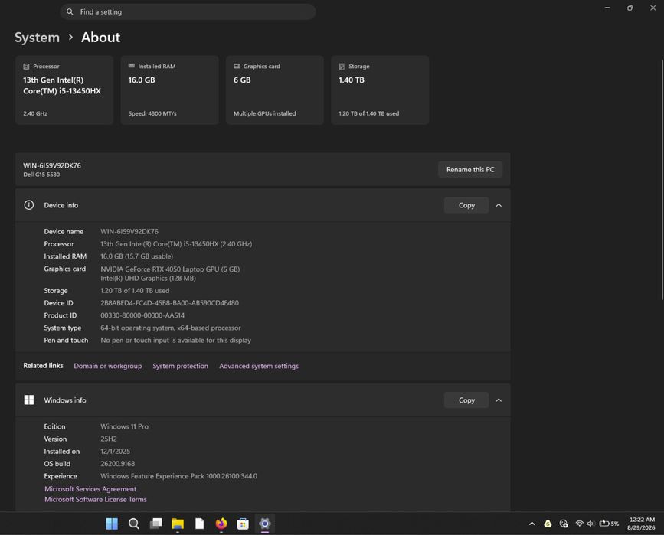The height and width of the screenshot is (535, 664).
Task: Open Wi-Fi network tray icon
Action: point(579,524)
